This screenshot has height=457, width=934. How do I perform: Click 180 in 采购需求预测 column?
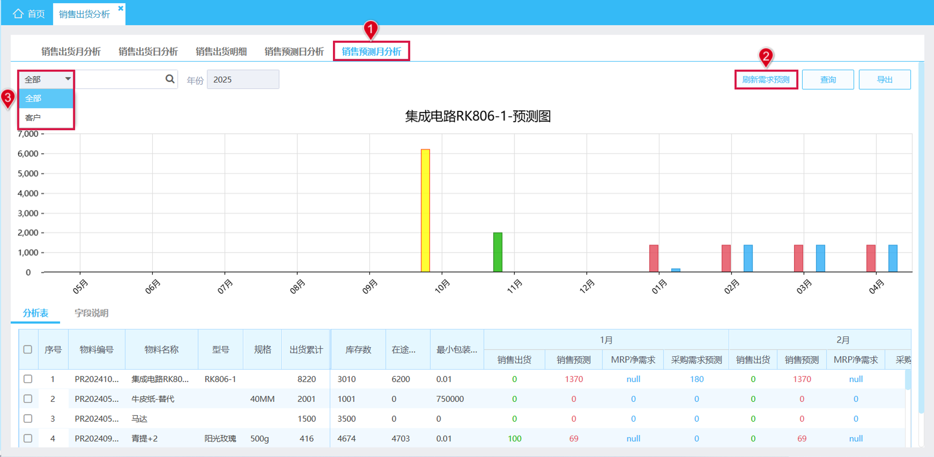pos(696,379)
